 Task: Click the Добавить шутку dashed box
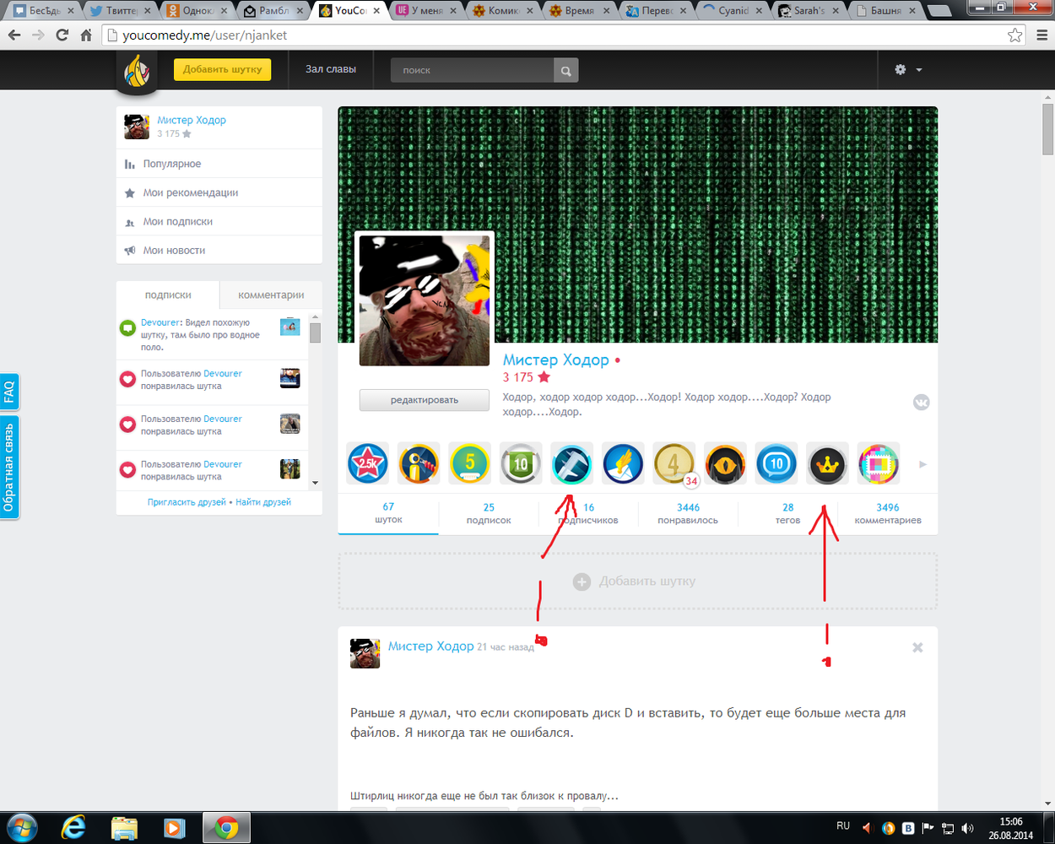(x=638, y=581)
